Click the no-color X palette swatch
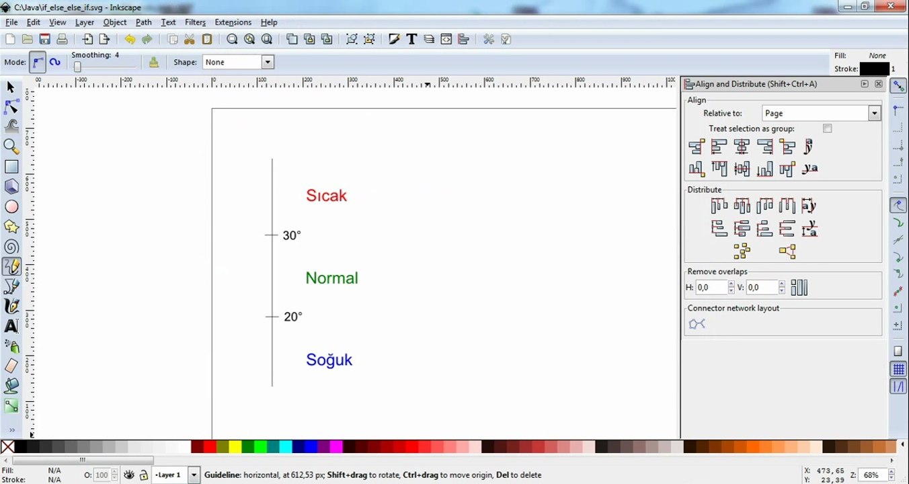This screenshot has height=484, width=909. click(x=7, y=447)
